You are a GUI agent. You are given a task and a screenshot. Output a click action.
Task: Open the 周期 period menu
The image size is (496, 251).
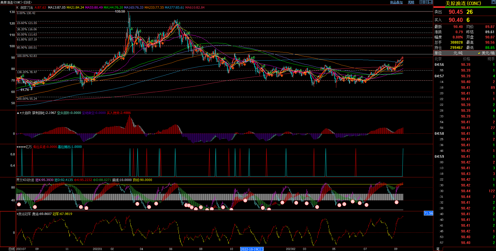click(411, 2)
